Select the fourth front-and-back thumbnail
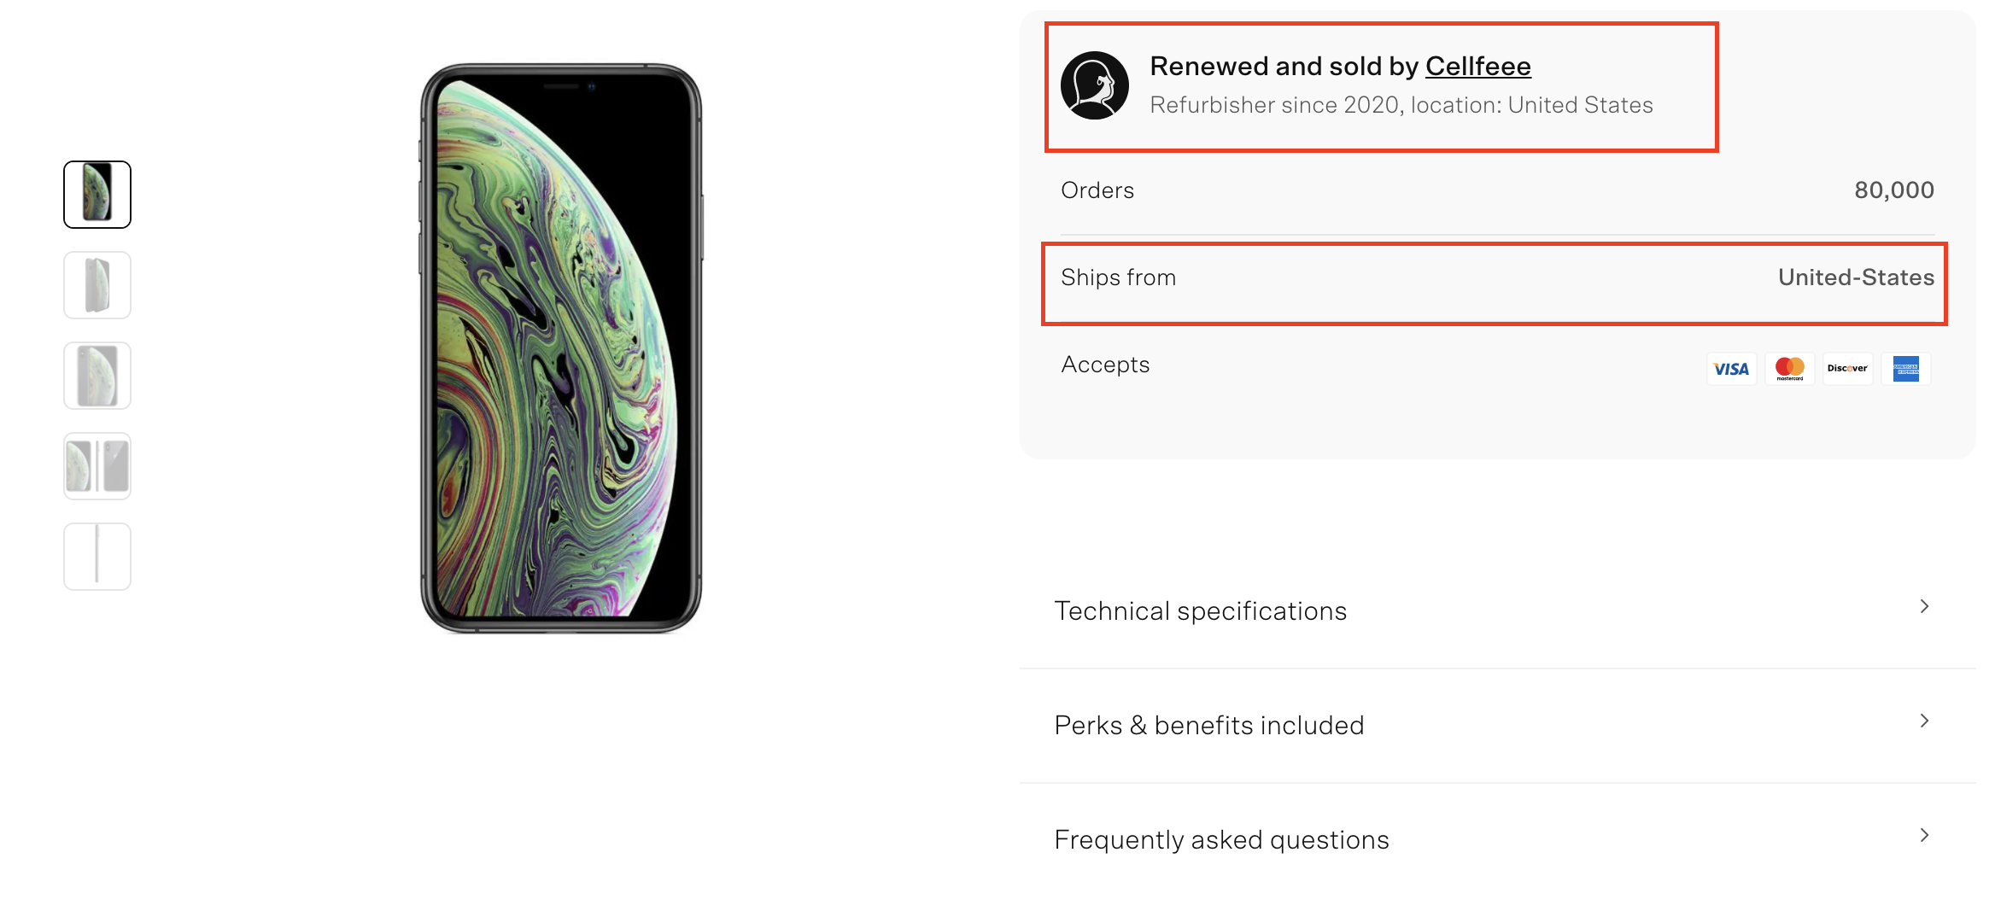This screenshot has height=905, width=1995. point(97,466)
